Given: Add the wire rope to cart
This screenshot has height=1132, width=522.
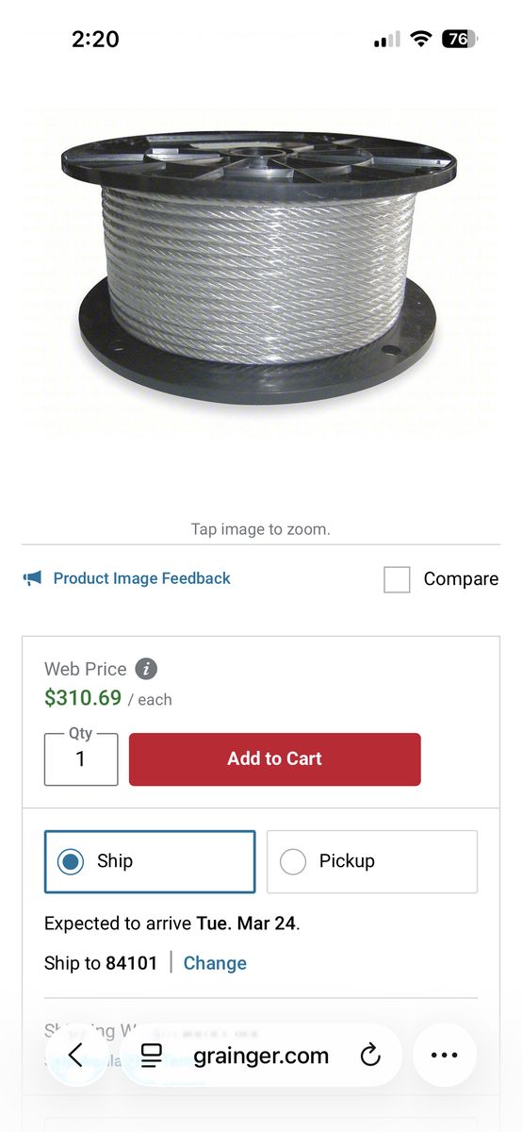Looking at the screenshot, I should [275, 758].
